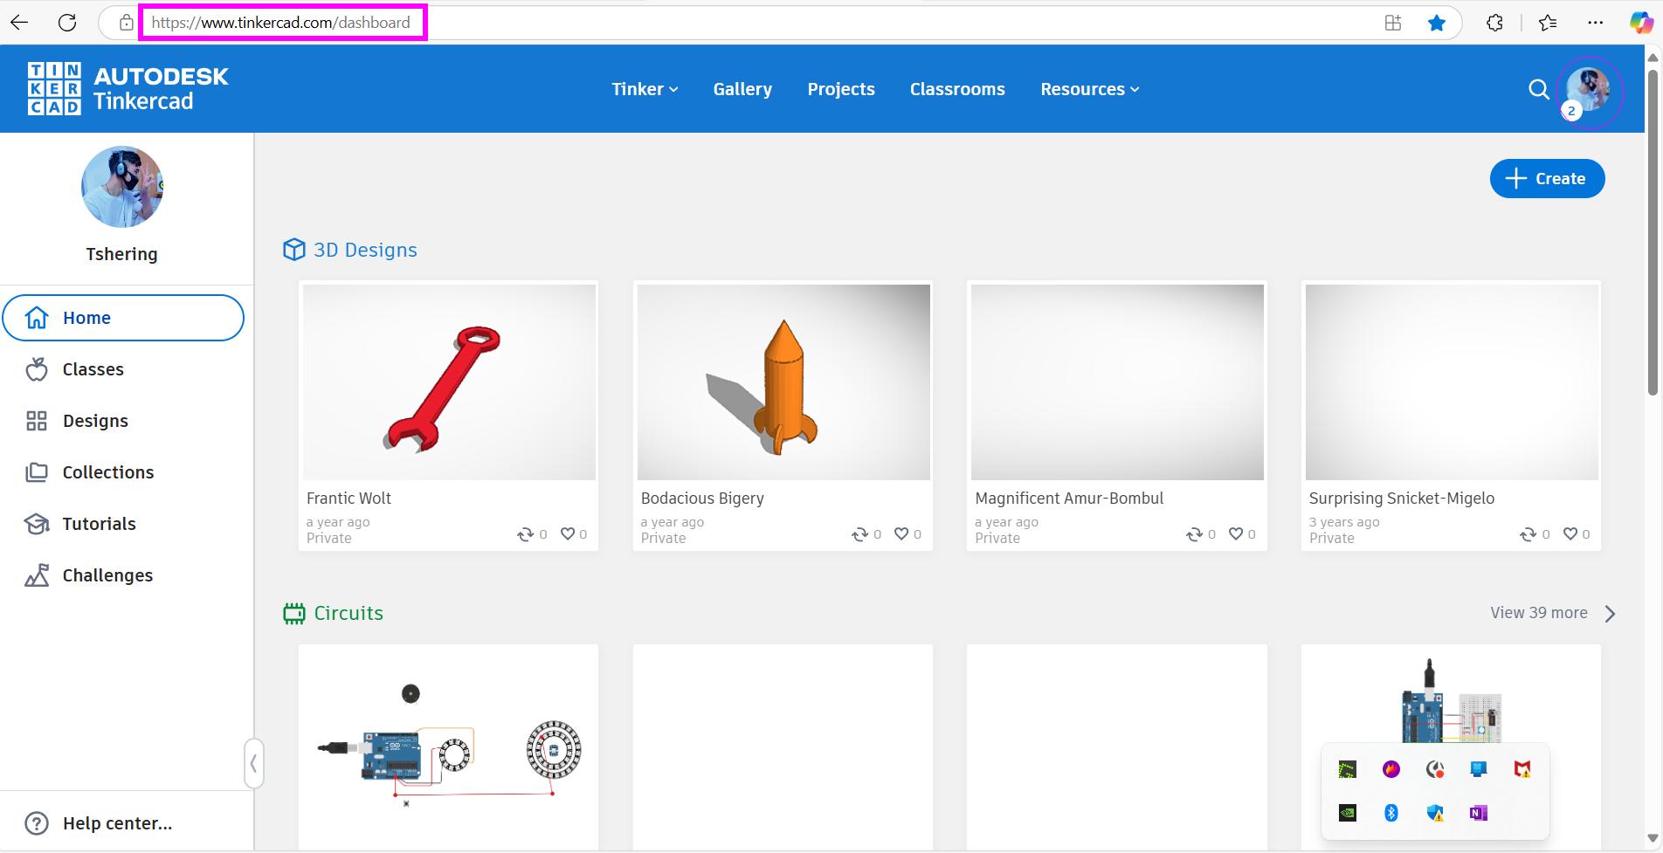Click the Bluetooth tray icon

point(1391,813)
